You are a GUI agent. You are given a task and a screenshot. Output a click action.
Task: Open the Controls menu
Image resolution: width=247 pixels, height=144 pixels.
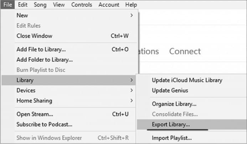point(82,5)
